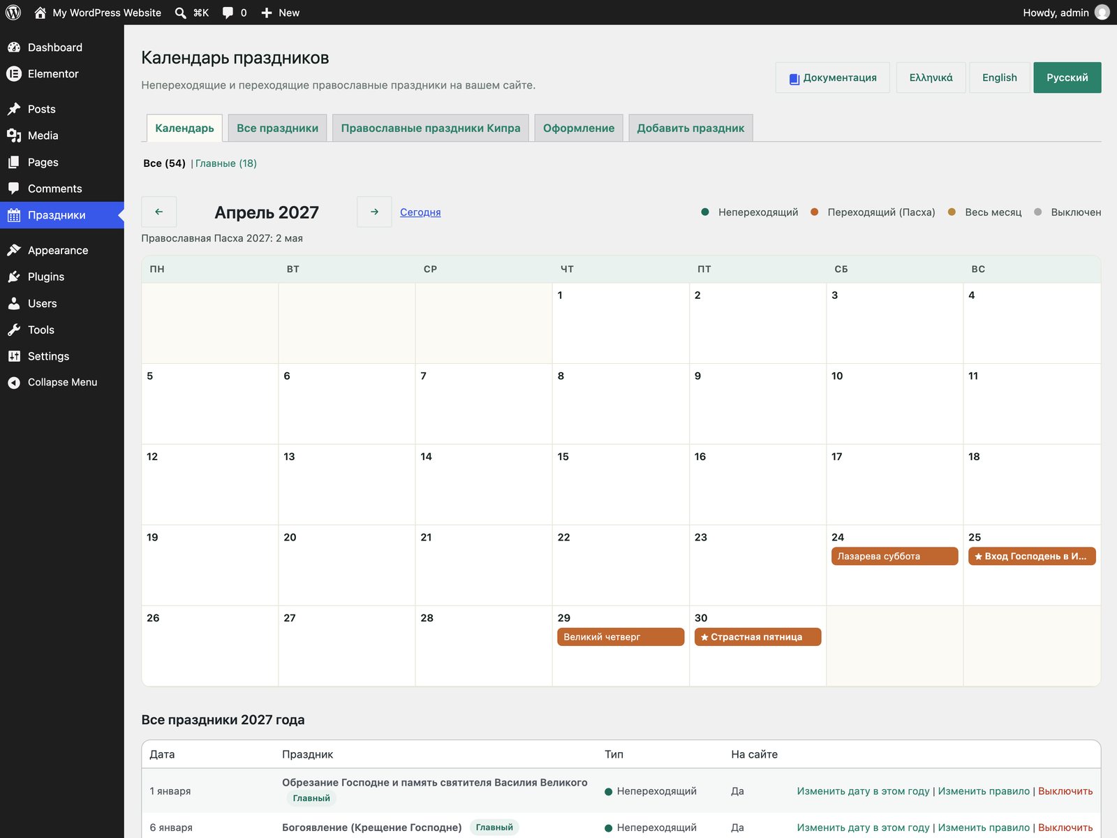This screenshot has width=1117, height=838.
Task: Click the WordPress logo icon
Action: (13, 13)
